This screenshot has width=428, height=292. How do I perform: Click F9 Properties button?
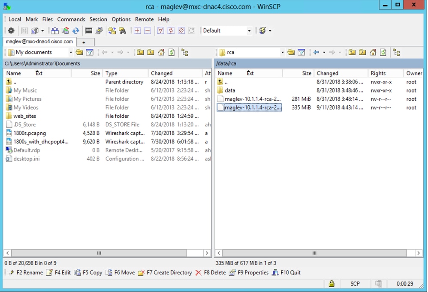point(249,273)
